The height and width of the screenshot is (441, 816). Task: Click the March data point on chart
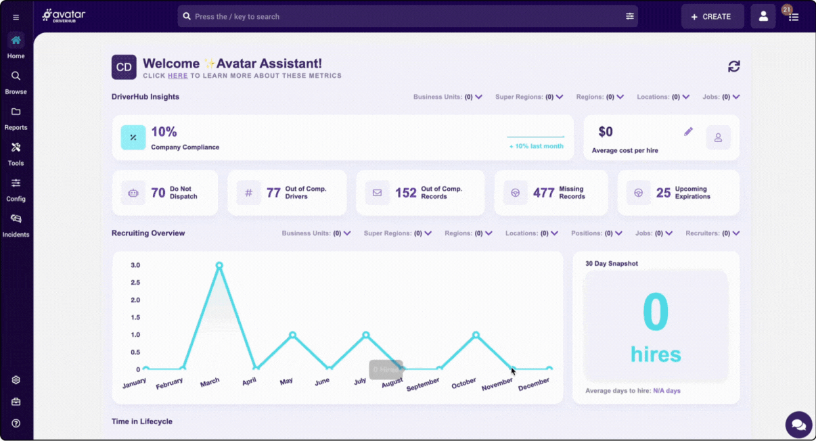pos(219,265)
